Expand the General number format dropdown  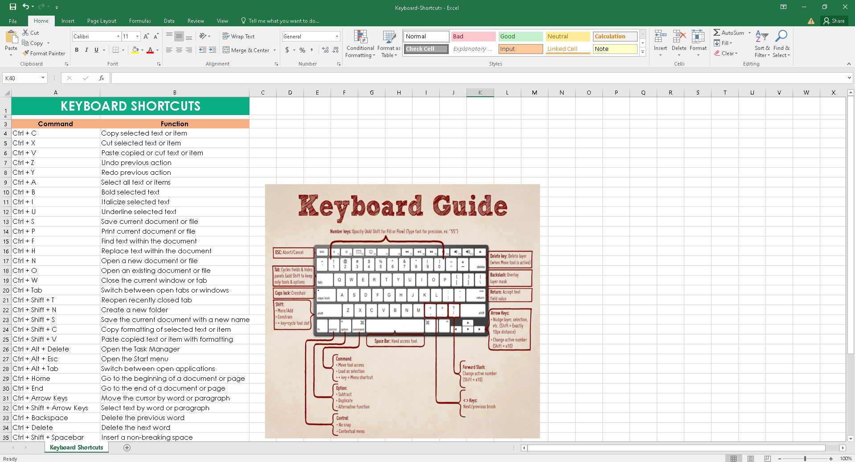pyautogui.click(x=337, y=37)
